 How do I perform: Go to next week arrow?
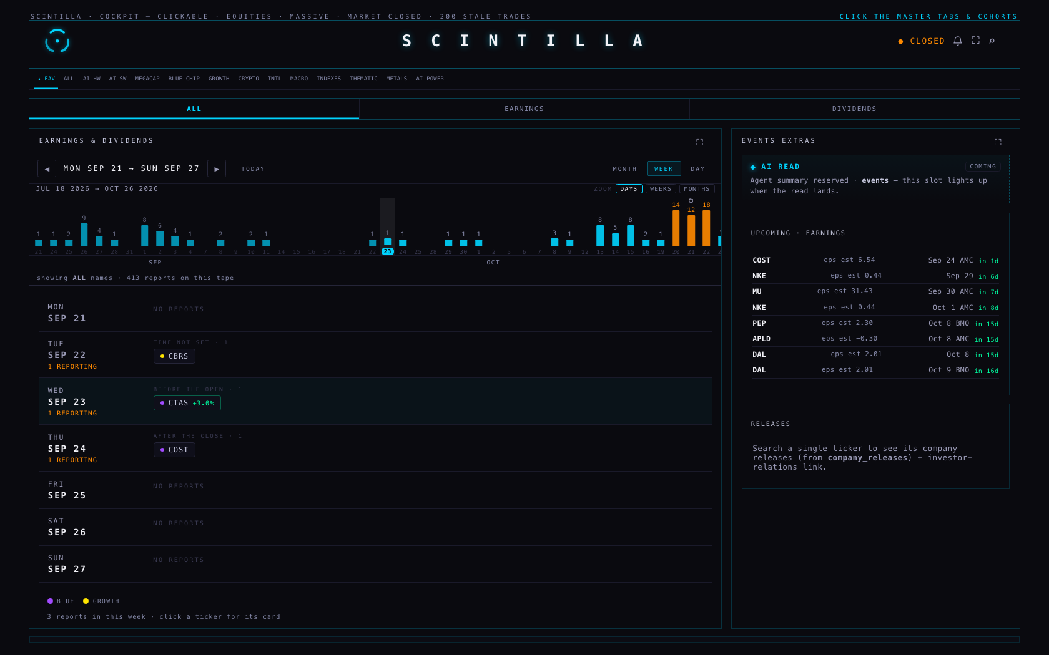pos(217,168)
